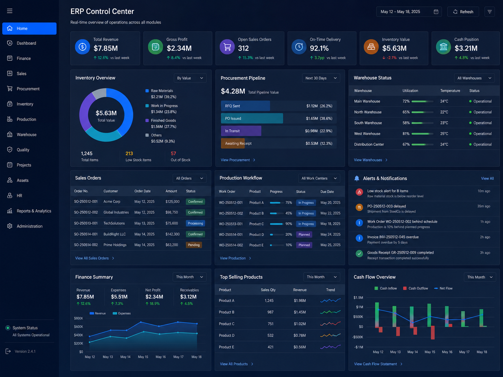Open Top Selling Products This Month dropdown
Viewport: 503px width, 377px height.
[322, 277]
